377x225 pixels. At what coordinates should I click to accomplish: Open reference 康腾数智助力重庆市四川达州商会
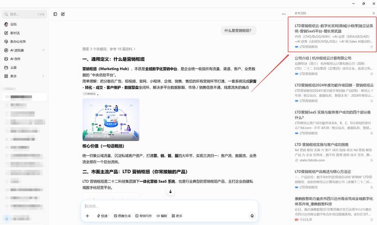334,201
